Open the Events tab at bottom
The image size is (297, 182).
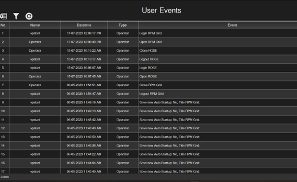click(x=5, y=177)
